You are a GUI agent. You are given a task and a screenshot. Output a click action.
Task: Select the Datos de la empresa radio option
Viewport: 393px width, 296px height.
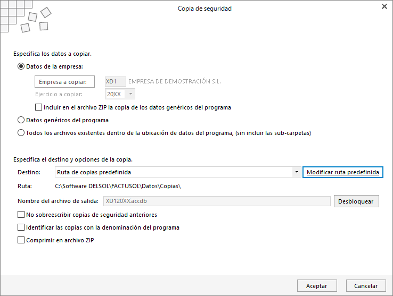point(21,66)
